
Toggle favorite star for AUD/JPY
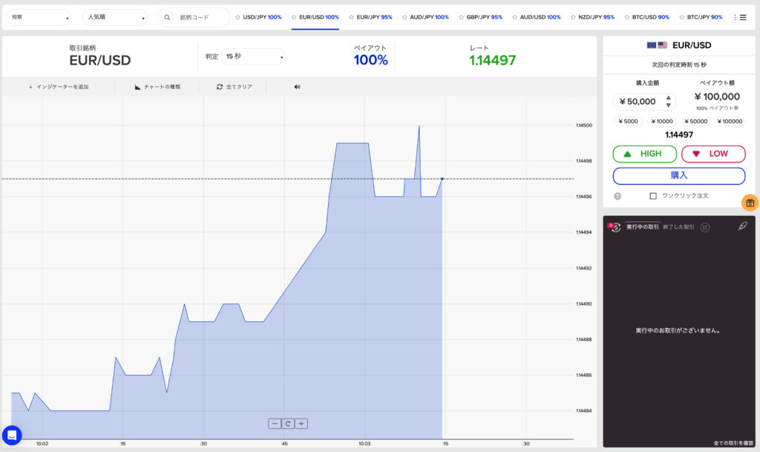tap(404, 17)
